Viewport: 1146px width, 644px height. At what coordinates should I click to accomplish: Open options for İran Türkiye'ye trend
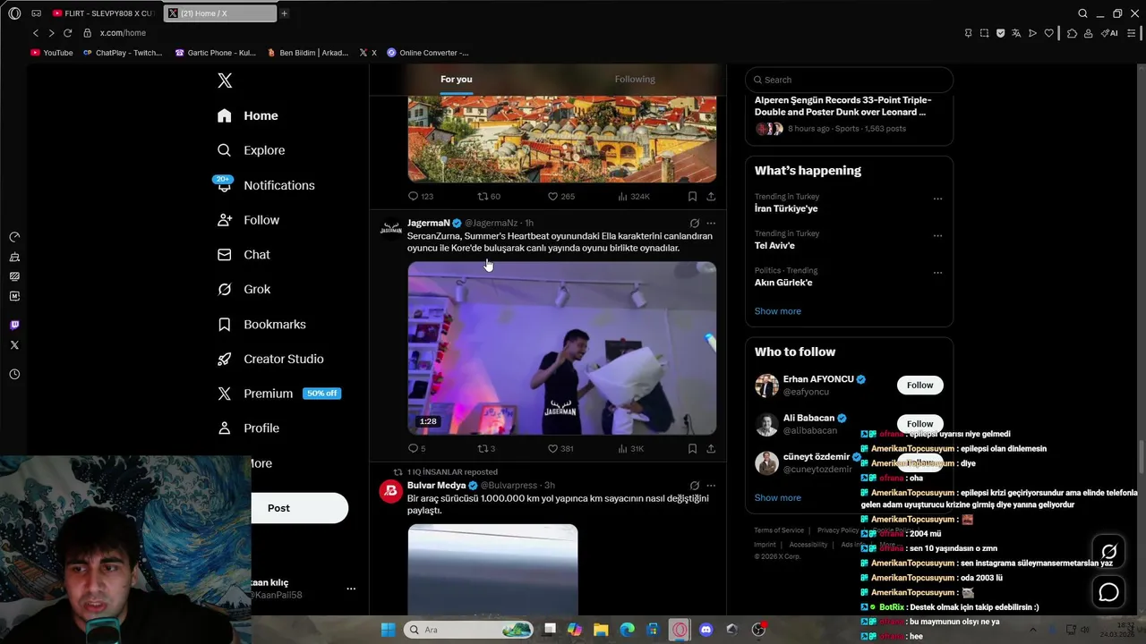point(937,199)
